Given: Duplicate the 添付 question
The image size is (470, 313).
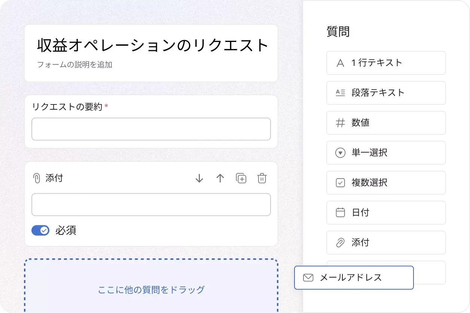Looking at the screenshot, I should tap(241, 179).
